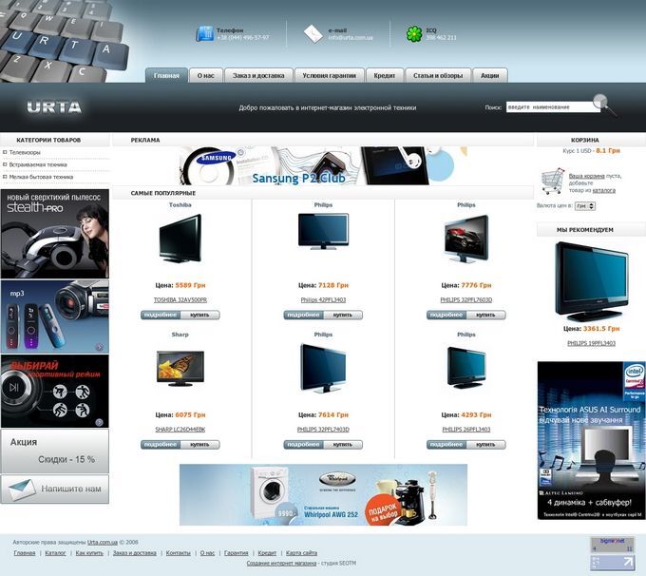
Task: Open PHILIPS 32PFL7403D product link
Action: (x=323, y=430)
